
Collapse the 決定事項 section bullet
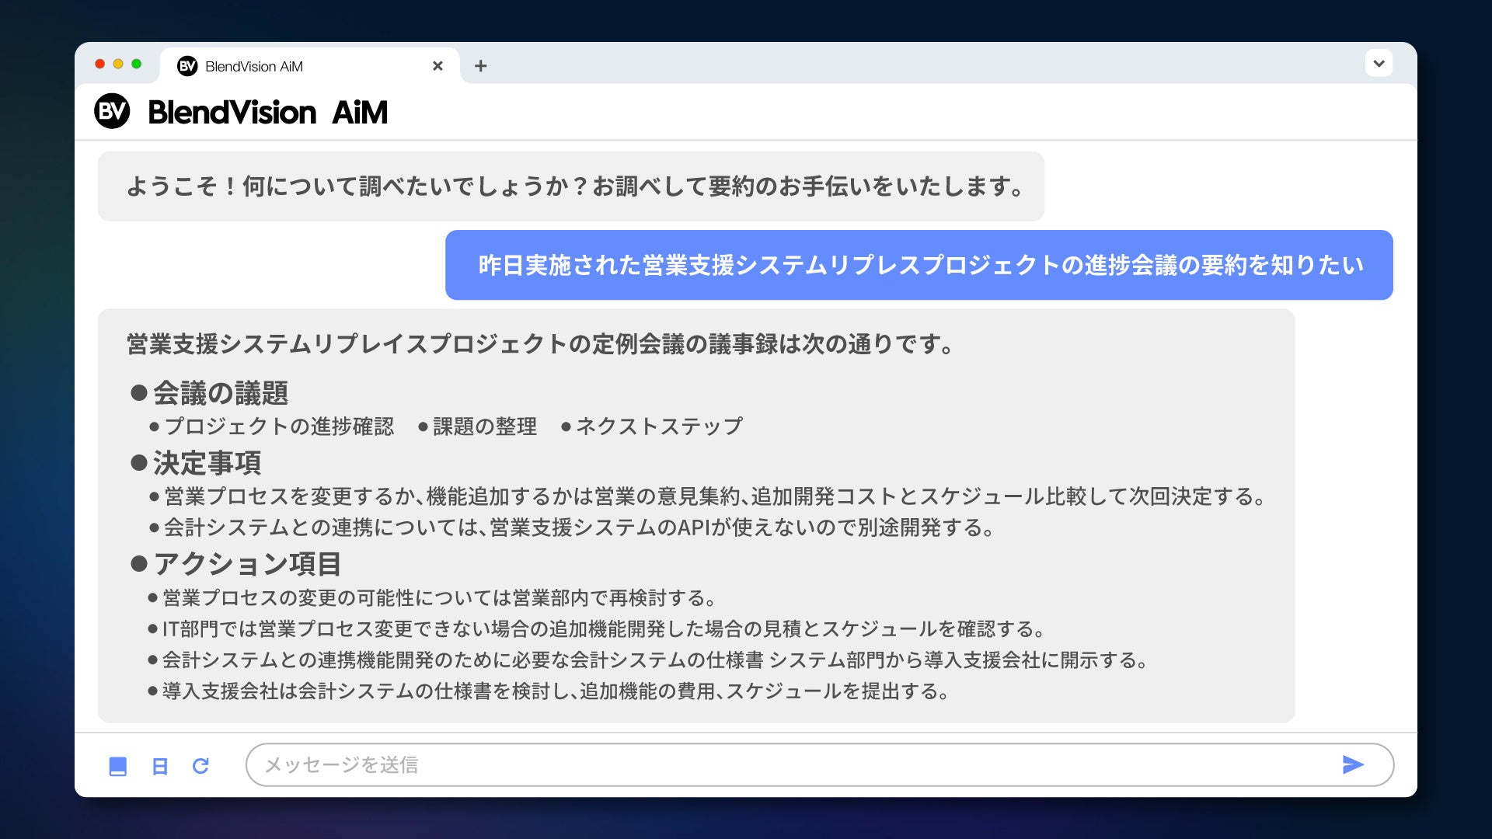coord(140,462)
